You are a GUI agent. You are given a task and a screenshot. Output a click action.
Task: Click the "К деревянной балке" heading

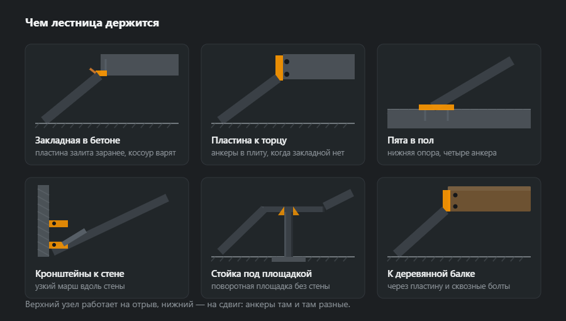click(x=431, y=274)
